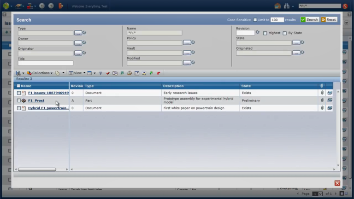Click the green Search button
Viewport: 354px width, 199px height.
(x=310, y=20)
